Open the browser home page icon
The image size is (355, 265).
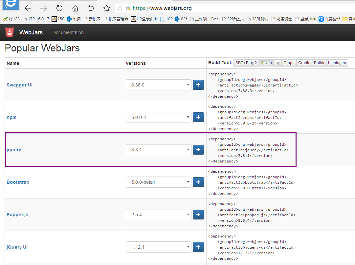pos(75,9)
